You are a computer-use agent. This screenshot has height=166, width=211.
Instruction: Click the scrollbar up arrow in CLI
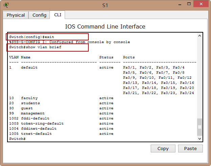coord(200,36)
